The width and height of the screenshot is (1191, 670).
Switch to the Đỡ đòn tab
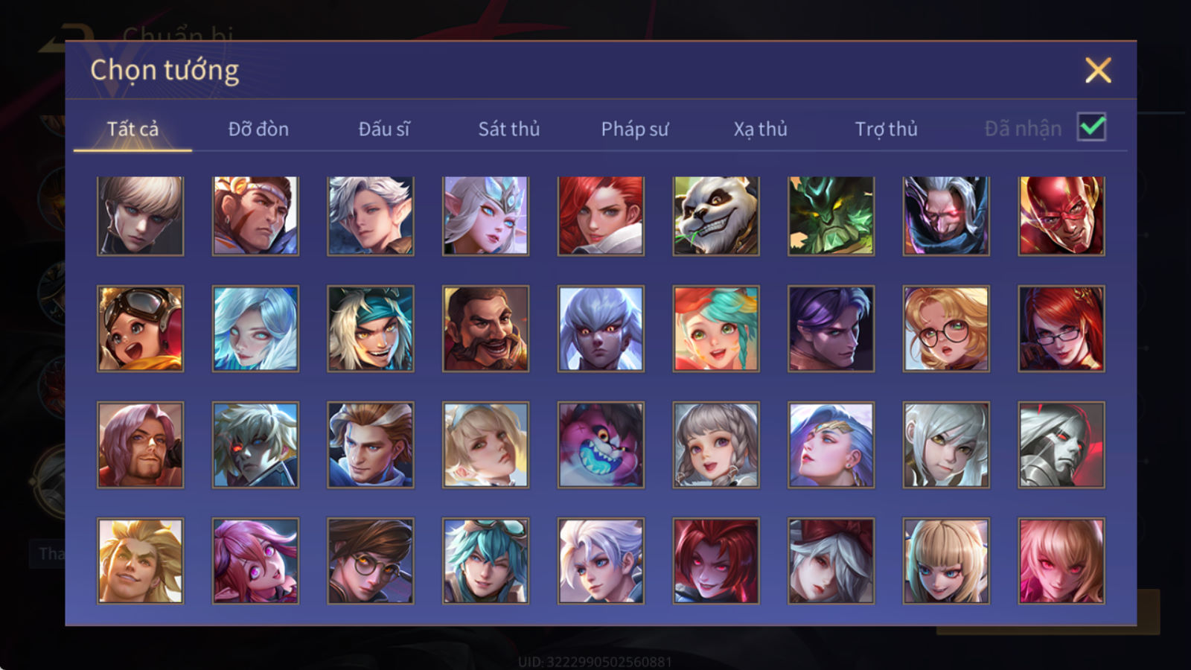point(258,129)
